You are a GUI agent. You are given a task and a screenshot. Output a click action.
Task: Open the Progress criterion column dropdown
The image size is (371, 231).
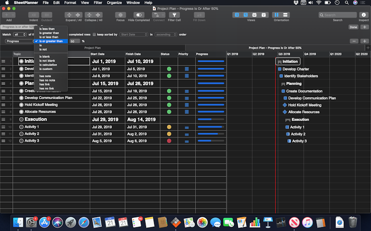(x=20, y=41)
